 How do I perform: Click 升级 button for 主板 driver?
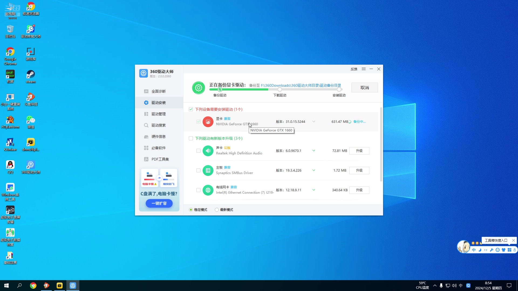(359, 170)
